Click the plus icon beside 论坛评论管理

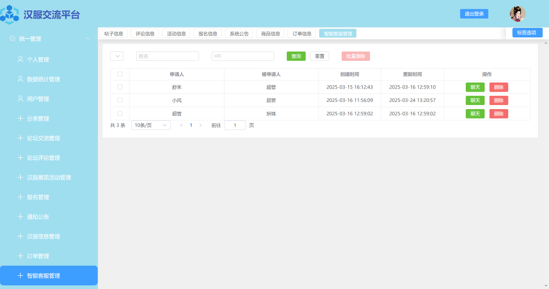(x=20, y=158)
